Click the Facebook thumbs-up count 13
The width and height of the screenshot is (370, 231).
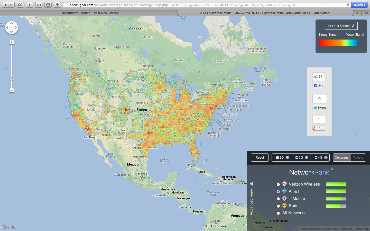319,76
